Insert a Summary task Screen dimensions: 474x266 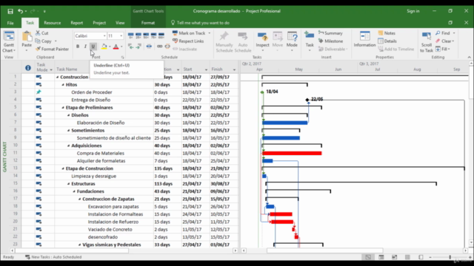point(330,33)
